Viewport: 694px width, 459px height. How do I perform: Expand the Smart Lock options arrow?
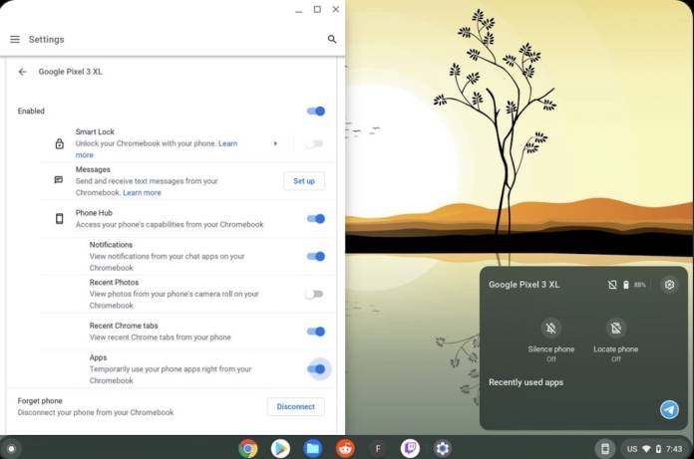coord(275,143)
